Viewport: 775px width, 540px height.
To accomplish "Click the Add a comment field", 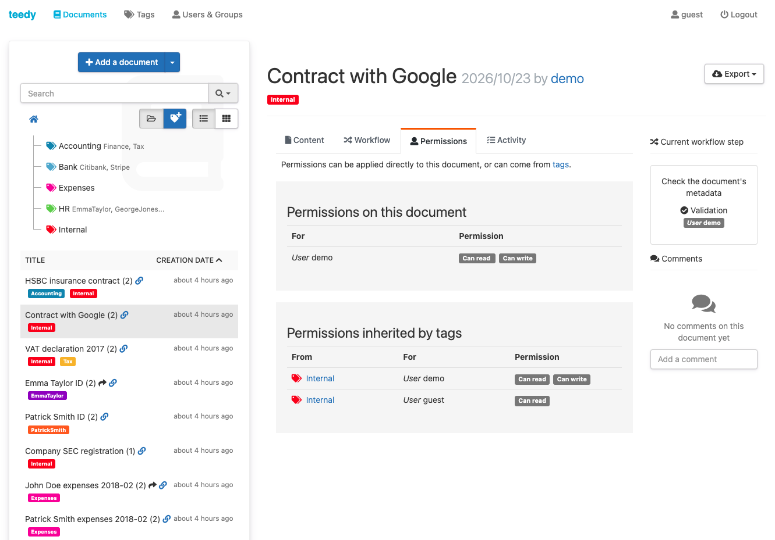I will click(703, 359).
